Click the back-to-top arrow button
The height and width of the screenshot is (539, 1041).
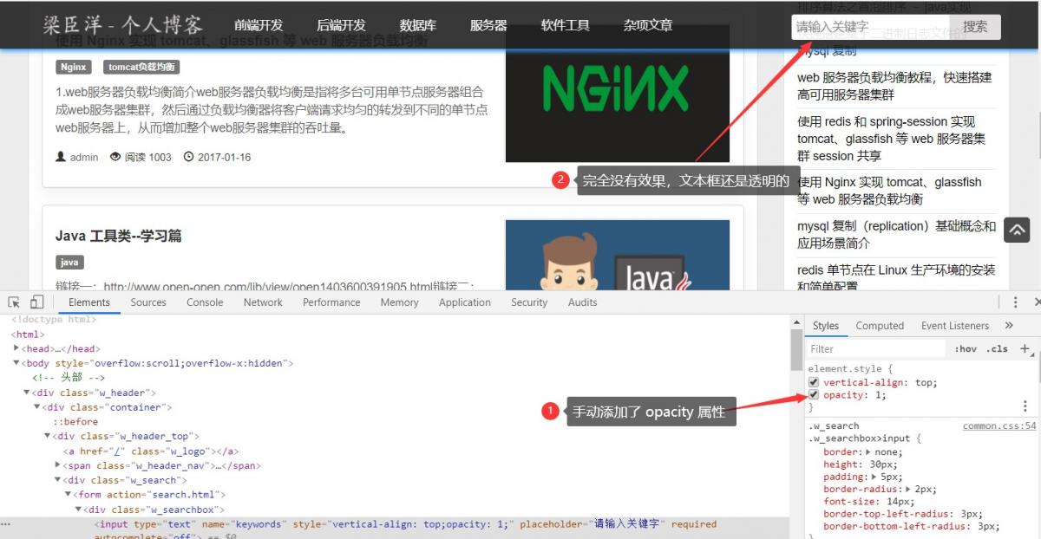pos(1017,230)
